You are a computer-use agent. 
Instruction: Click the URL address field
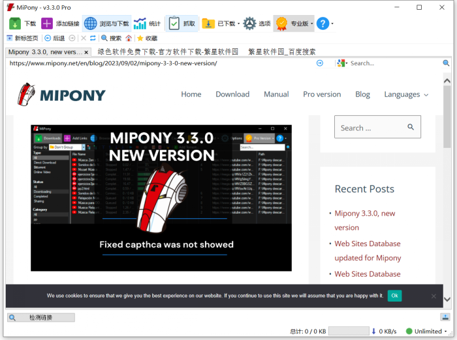coord(161,63)
